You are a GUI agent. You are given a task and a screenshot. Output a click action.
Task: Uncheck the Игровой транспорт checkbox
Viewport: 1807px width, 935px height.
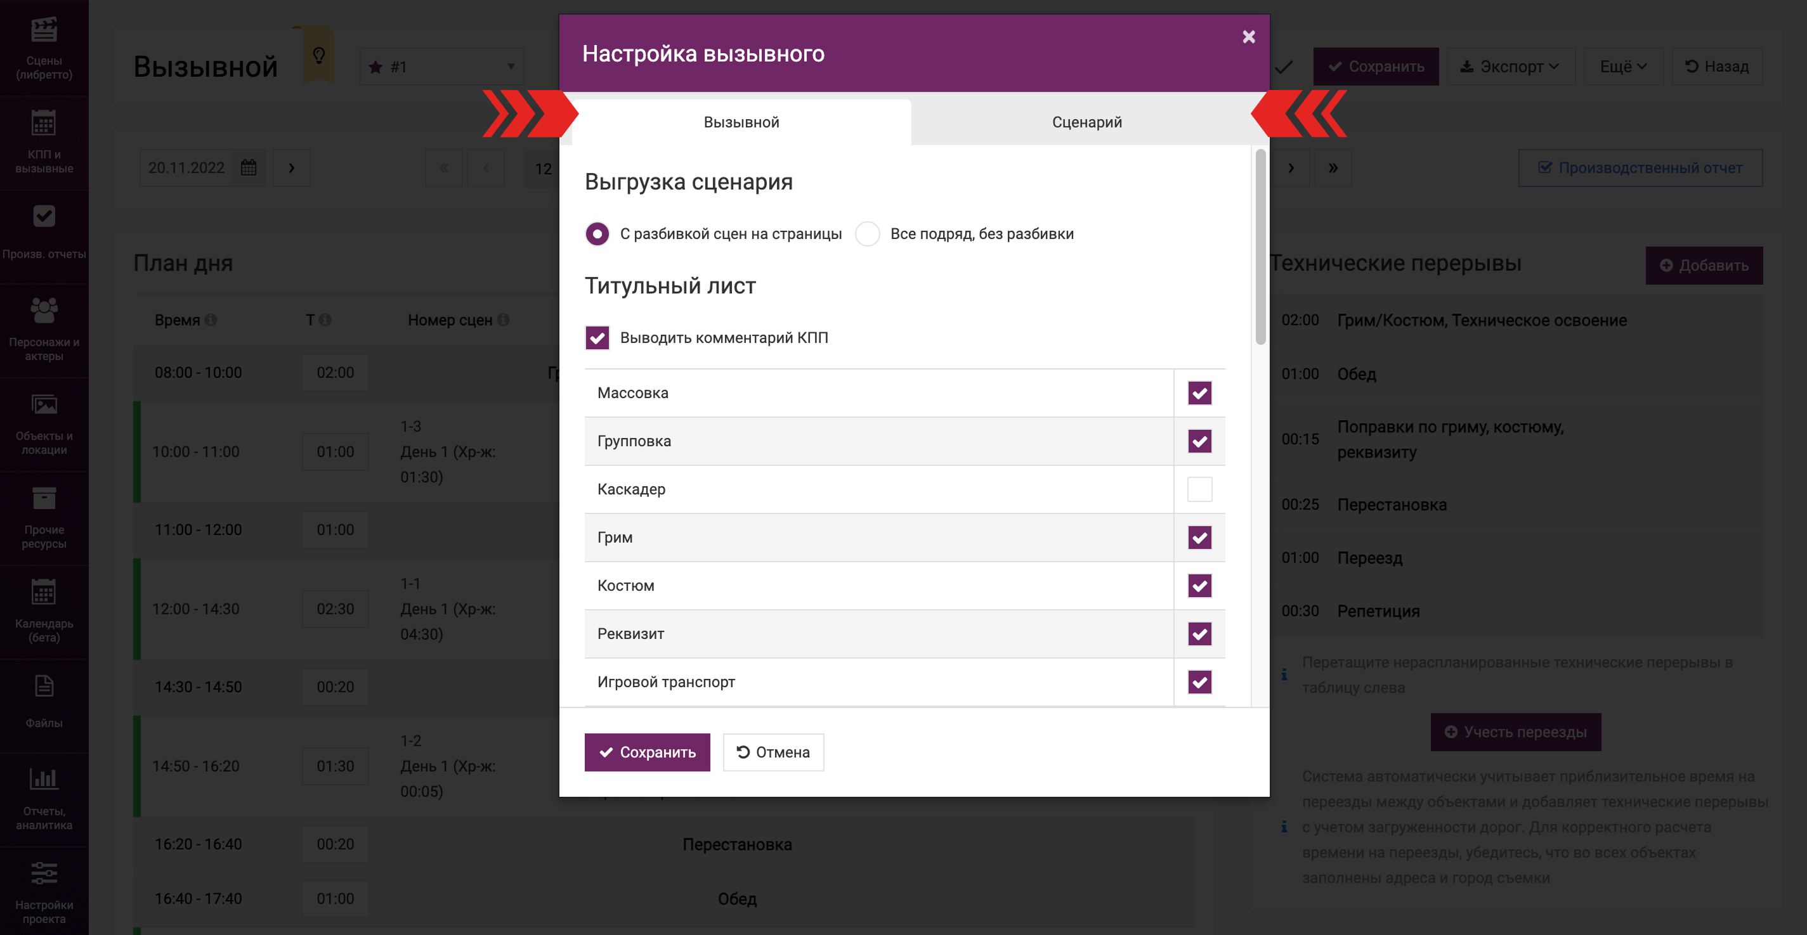coord(1199,682)
